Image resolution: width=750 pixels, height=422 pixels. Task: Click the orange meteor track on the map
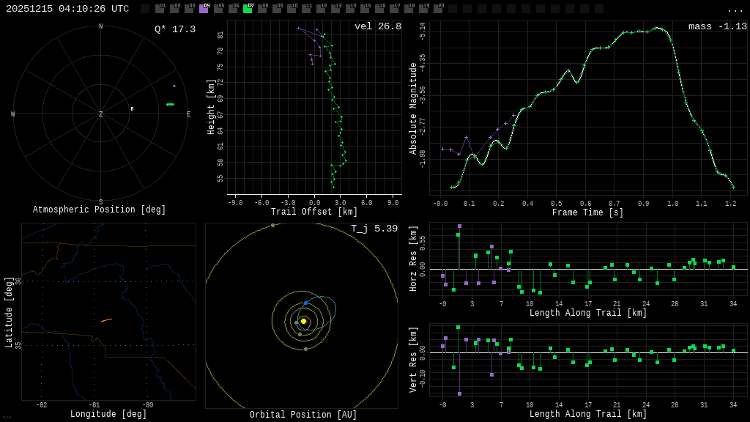pos(106,320)
